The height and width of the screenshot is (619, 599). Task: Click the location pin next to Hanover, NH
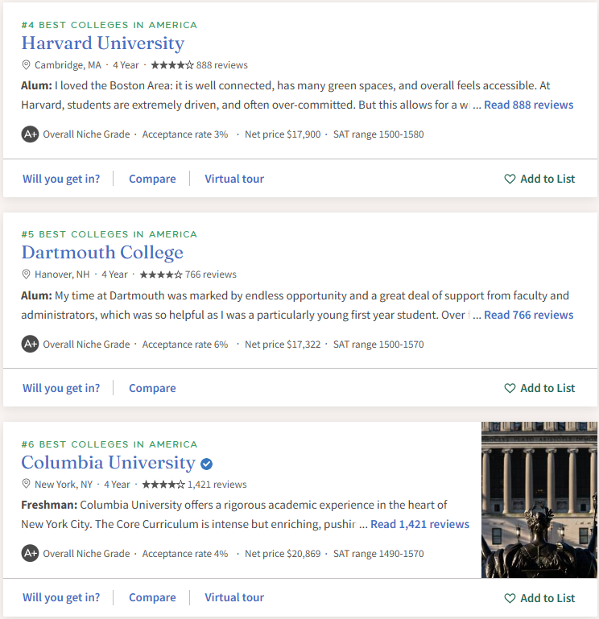pyautogui.click(x=26, y=274)
